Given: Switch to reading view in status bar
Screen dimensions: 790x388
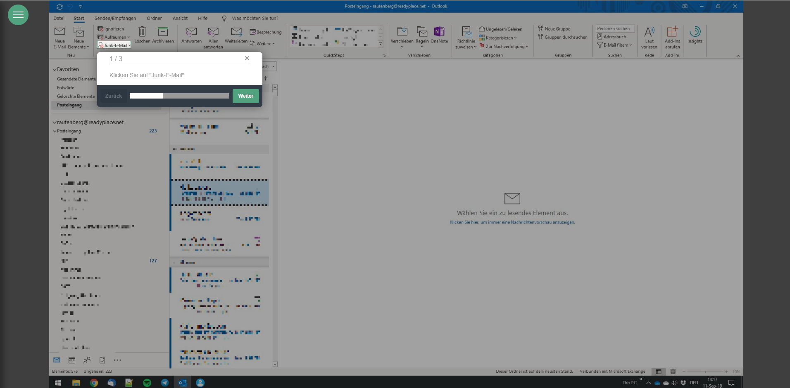Looking at the screenshot, I should point(673,372).
